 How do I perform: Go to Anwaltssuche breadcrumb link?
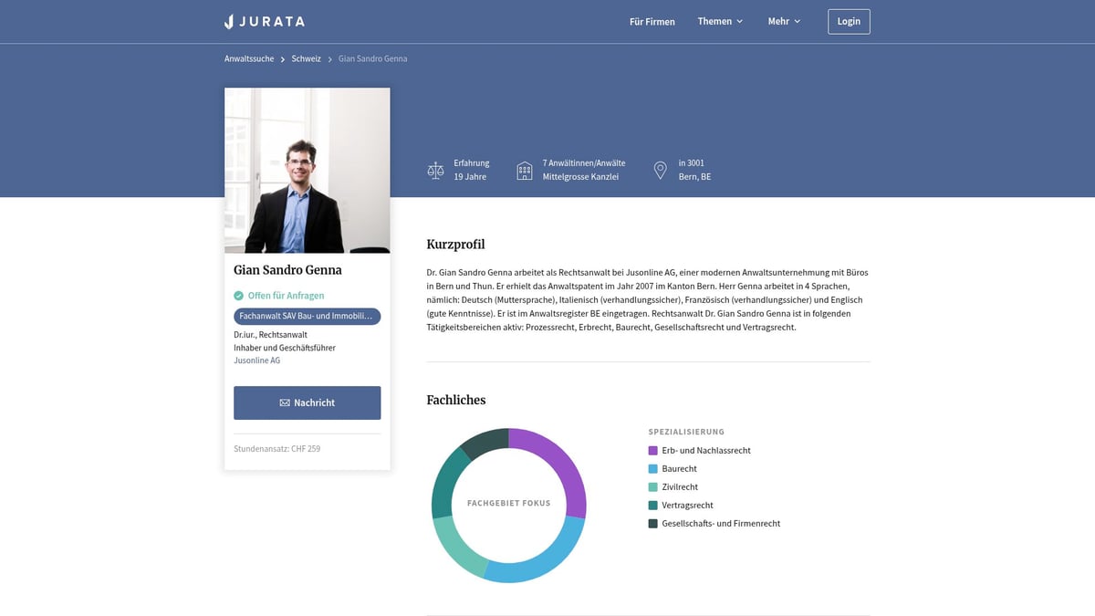click(249, 58)
